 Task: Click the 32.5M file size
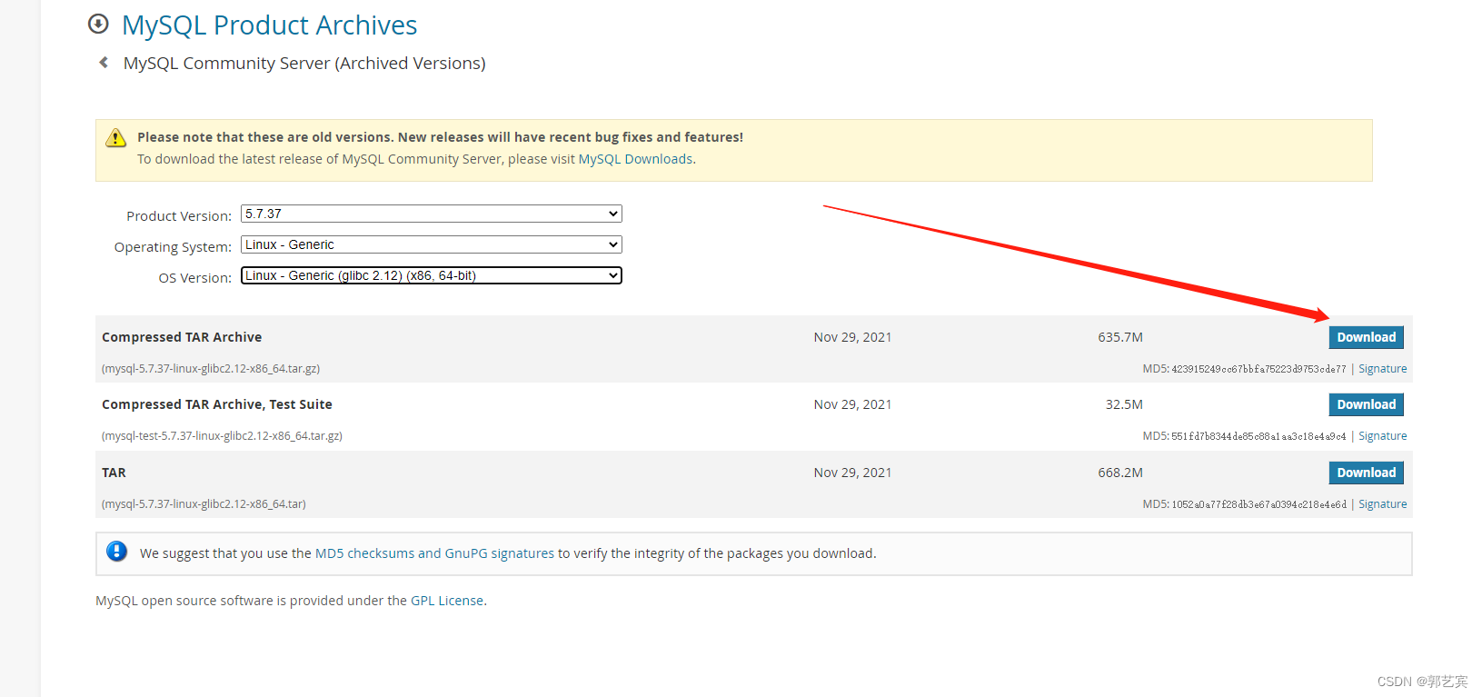point(1124,404)
